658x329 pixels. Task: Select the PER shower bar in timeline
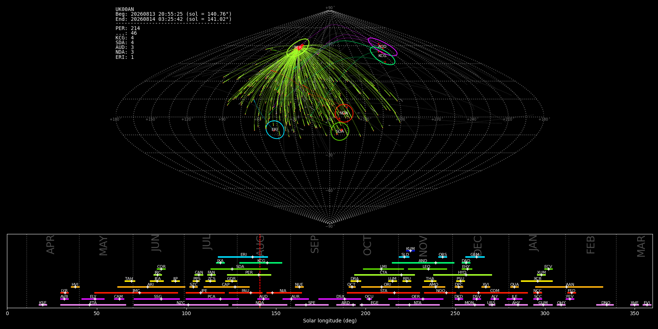[249, 275]
